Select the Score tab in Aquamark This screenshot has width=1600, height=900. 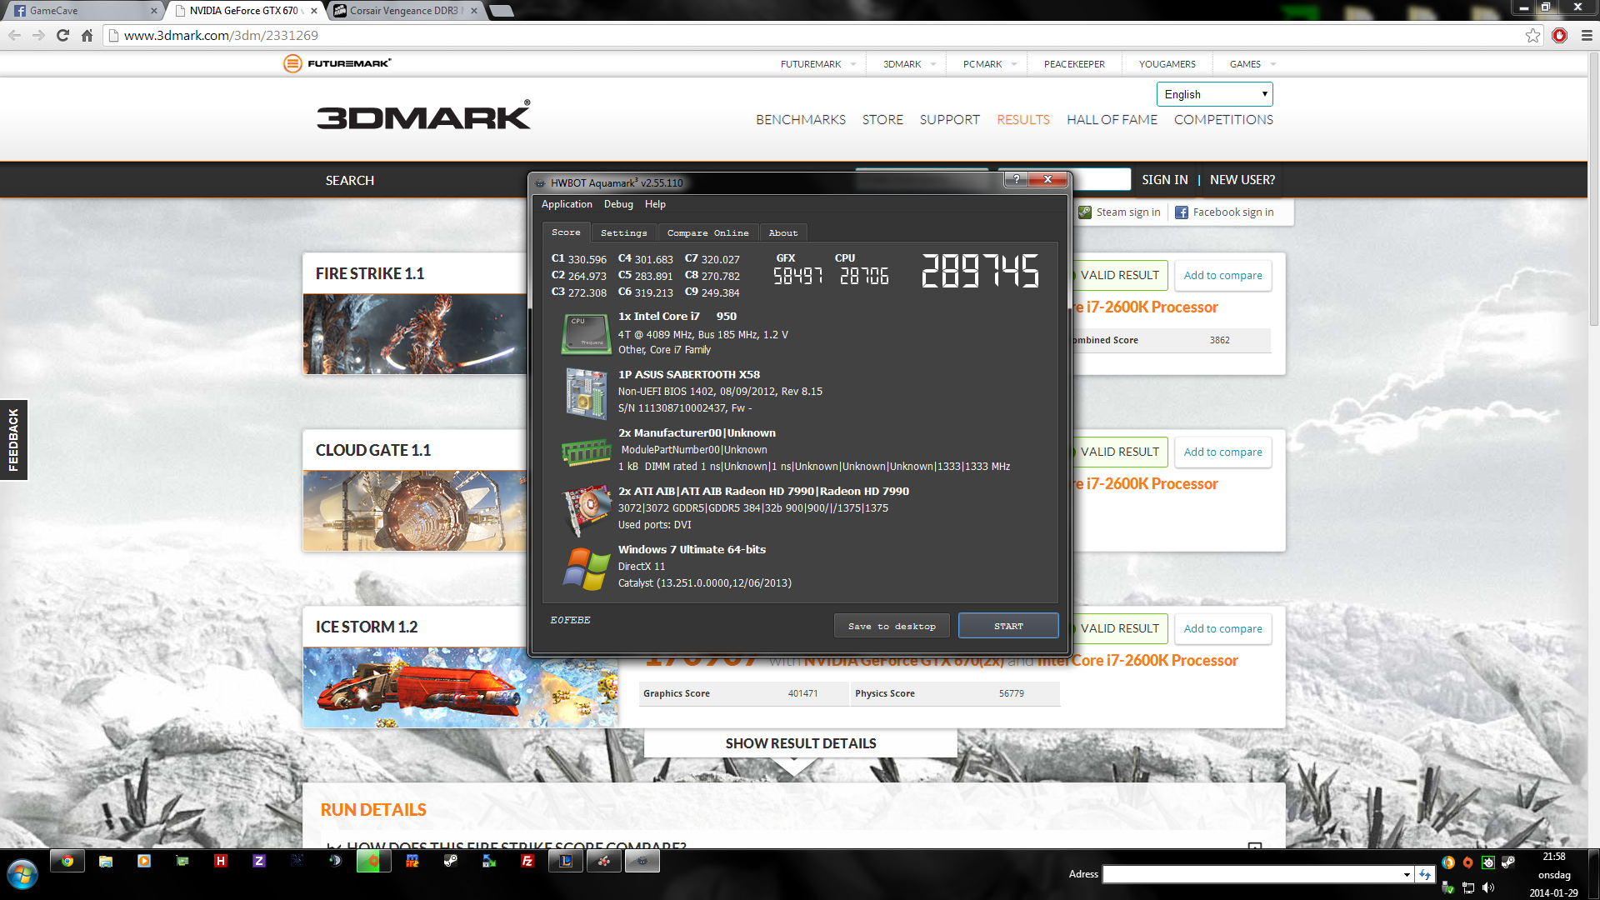pos(567,232)
